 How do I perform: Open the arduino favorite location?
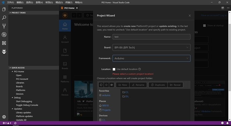pyautogui.click(x=106, y=95)
